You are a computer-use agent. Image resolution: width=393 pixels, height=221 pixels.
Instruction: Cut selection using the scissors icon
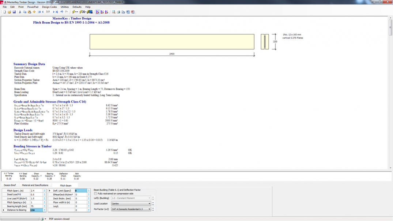pyautogui.click(x=20, y=12)
